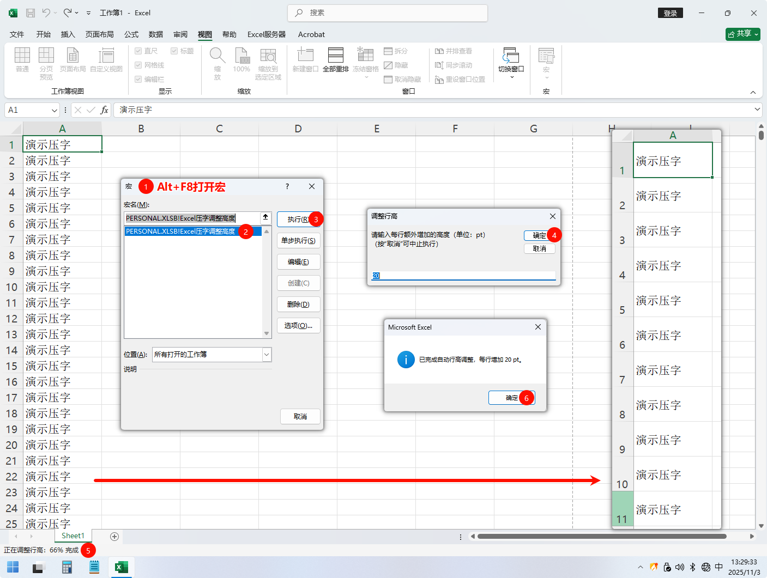Click the Redo arrow icon
The height and width of the screenshot is (578, 767).
click(x=68, y=13)
